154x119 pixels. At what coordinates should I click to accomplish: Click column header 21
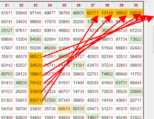[x=7, y=5]
